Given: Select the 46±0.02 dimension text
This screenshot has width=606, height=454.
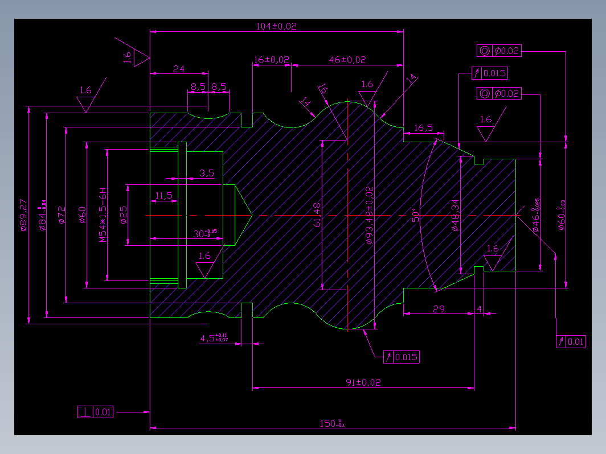Looking at the screenshot, I should pyautogui.click(x=347, y=60).
